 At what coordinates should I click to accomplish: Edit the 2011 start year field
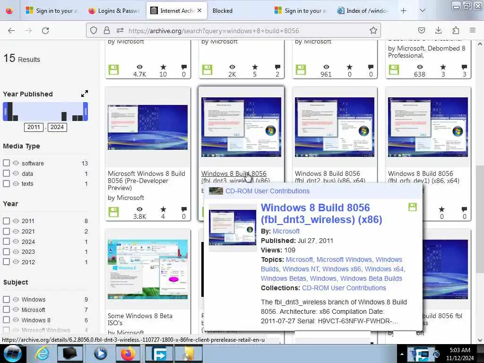(x=34, y=127)
